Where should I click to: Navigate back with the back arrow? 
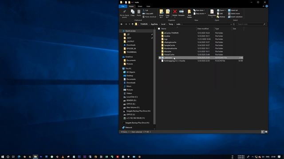[x=122, y=24]
